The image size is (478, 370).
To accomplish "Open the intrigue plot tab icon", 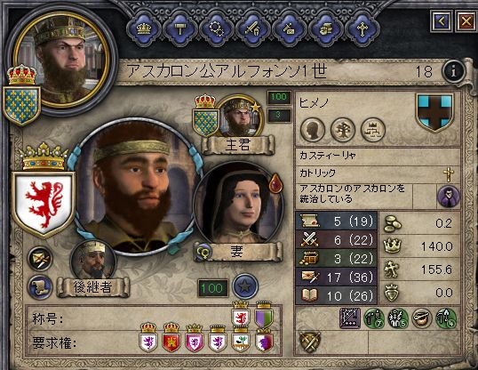I will click(325, 29).
